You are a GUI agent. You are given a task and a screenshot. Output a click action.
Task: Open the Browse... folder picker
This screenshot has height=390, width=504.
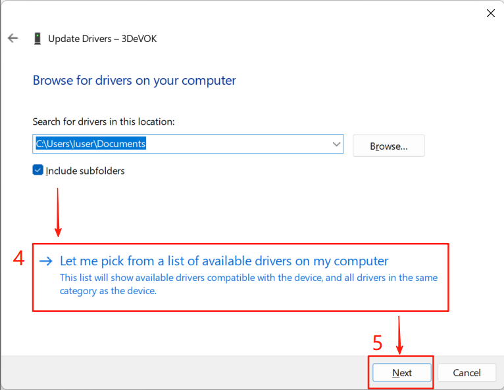pyautogui.click(x=389, y=146)
